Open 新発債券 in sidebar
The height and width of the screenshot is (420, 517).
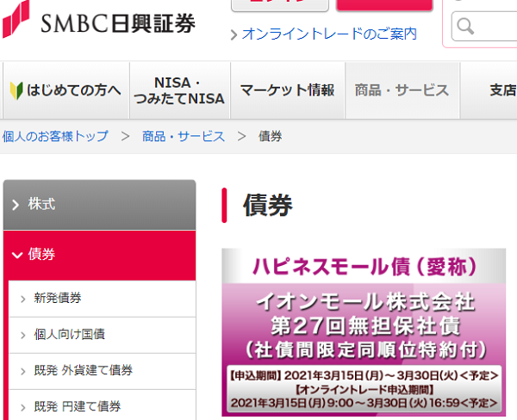click(102, 299)
